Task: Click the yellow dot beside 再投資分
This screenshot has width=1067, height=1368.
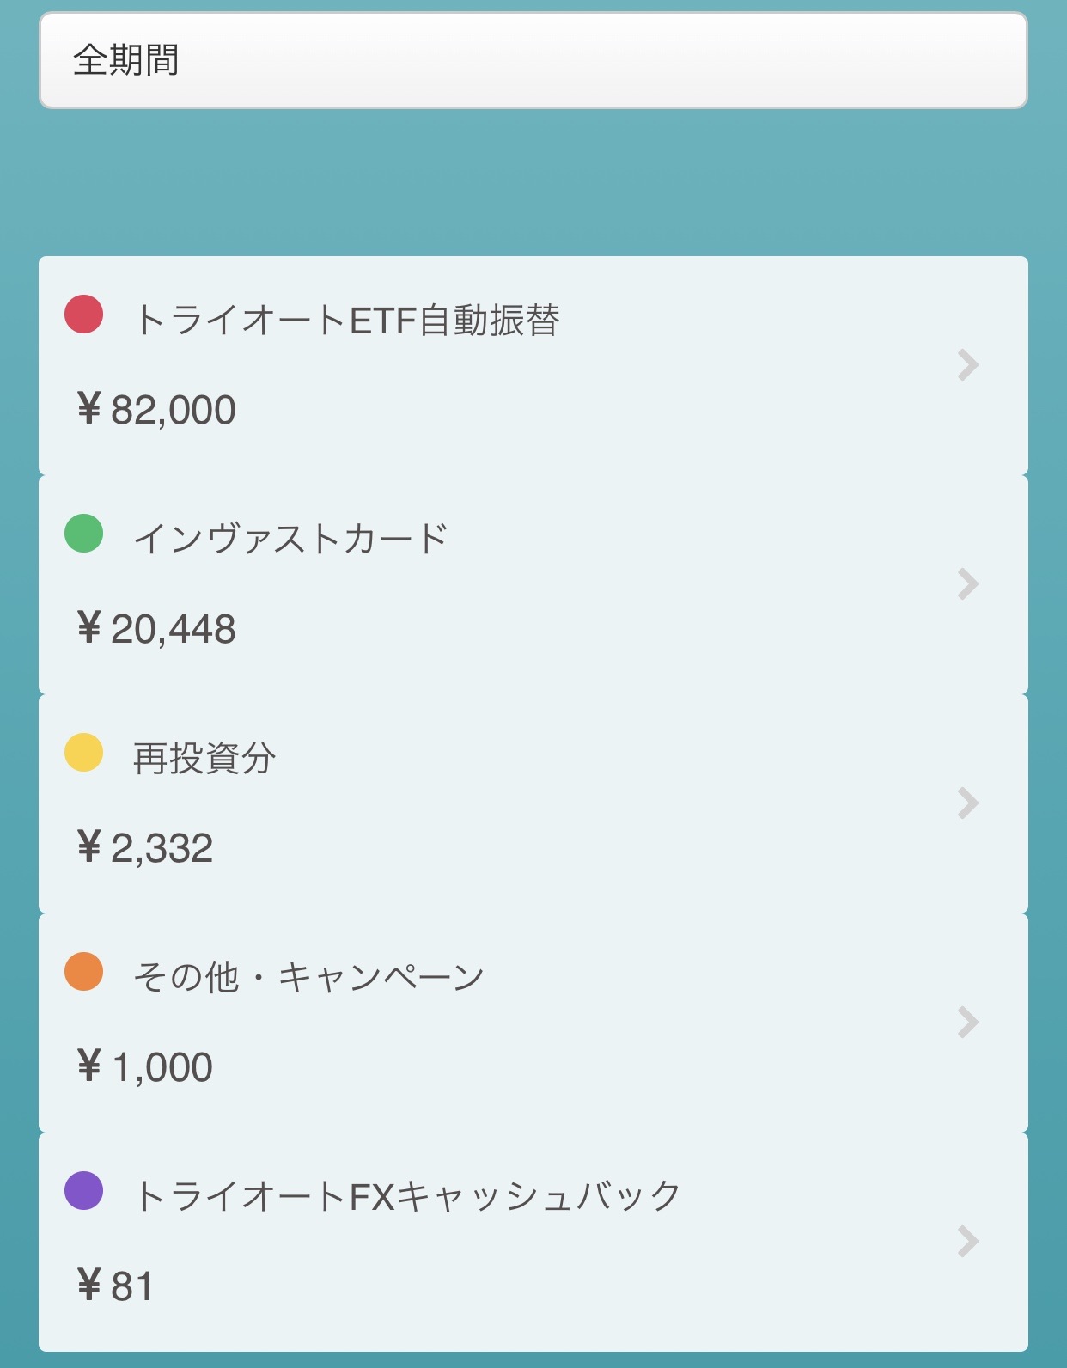Action: tap(84, 752)
